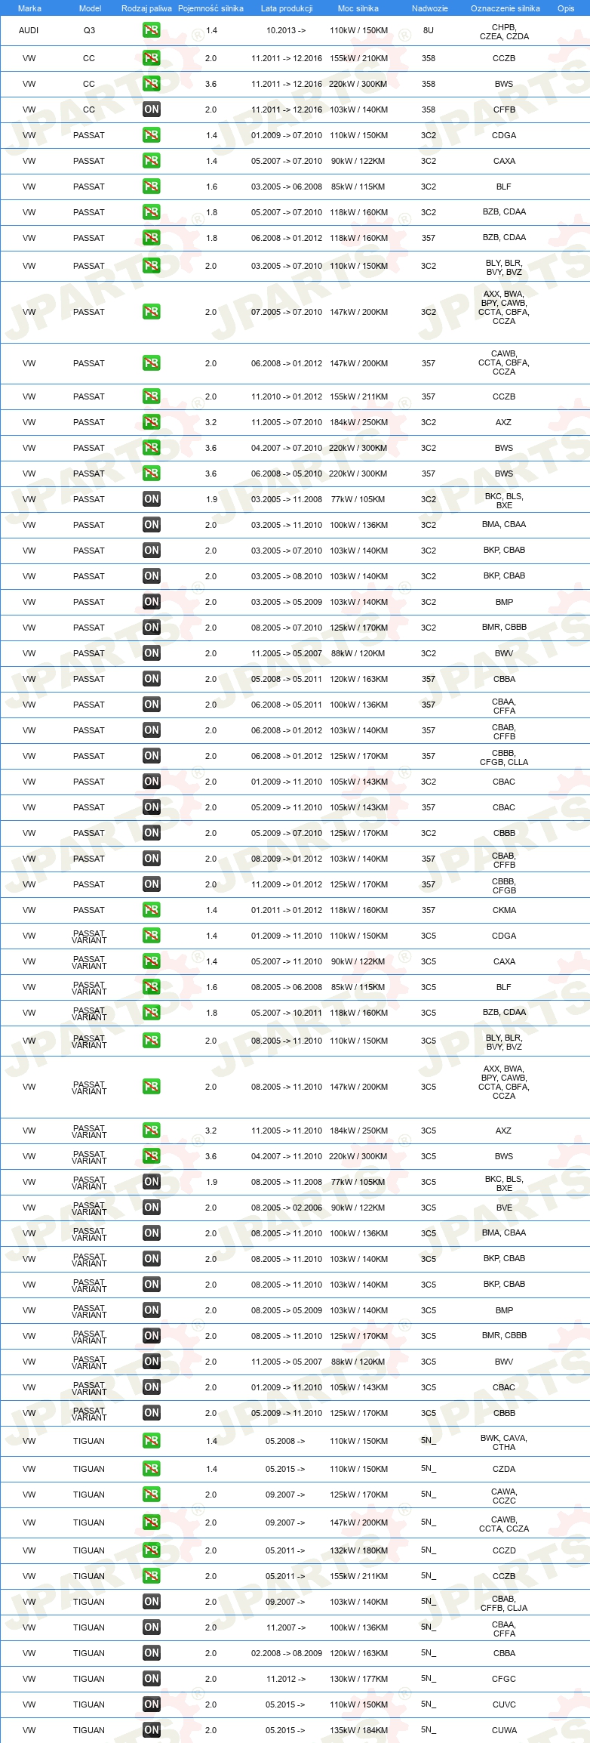This screenshot has height=1743, width=590.
Task: Click the 11.2012 -> production date cell
Action: point(286,1679)
